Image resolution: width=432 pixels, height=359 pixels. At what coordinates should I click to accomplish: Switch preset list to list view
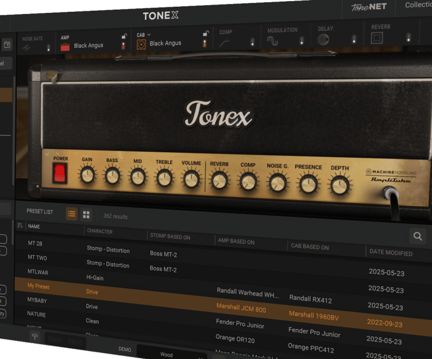click(71, 213)
